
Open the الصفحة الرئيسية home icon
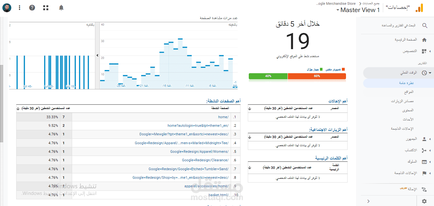424,39
